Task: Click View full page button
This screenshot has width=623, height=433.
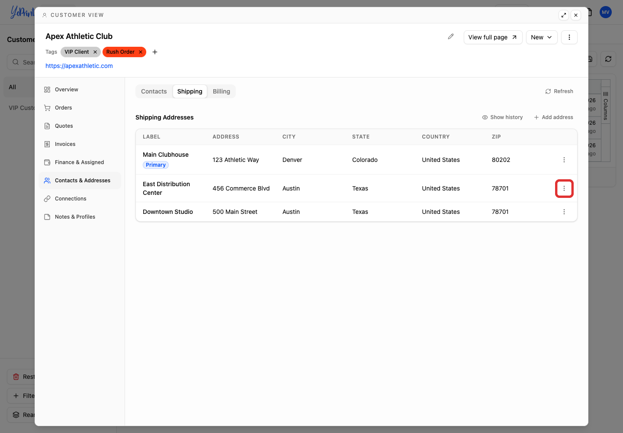Action: coord(493,37)
